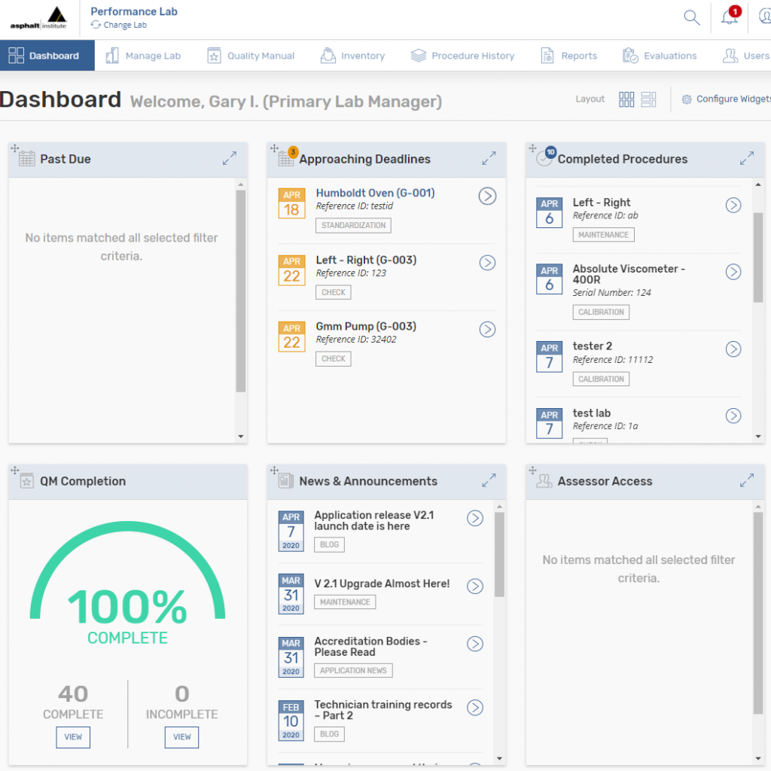Expand the News & Announcements widget
This screenshot has width=771, height=771.
(489, 480)
